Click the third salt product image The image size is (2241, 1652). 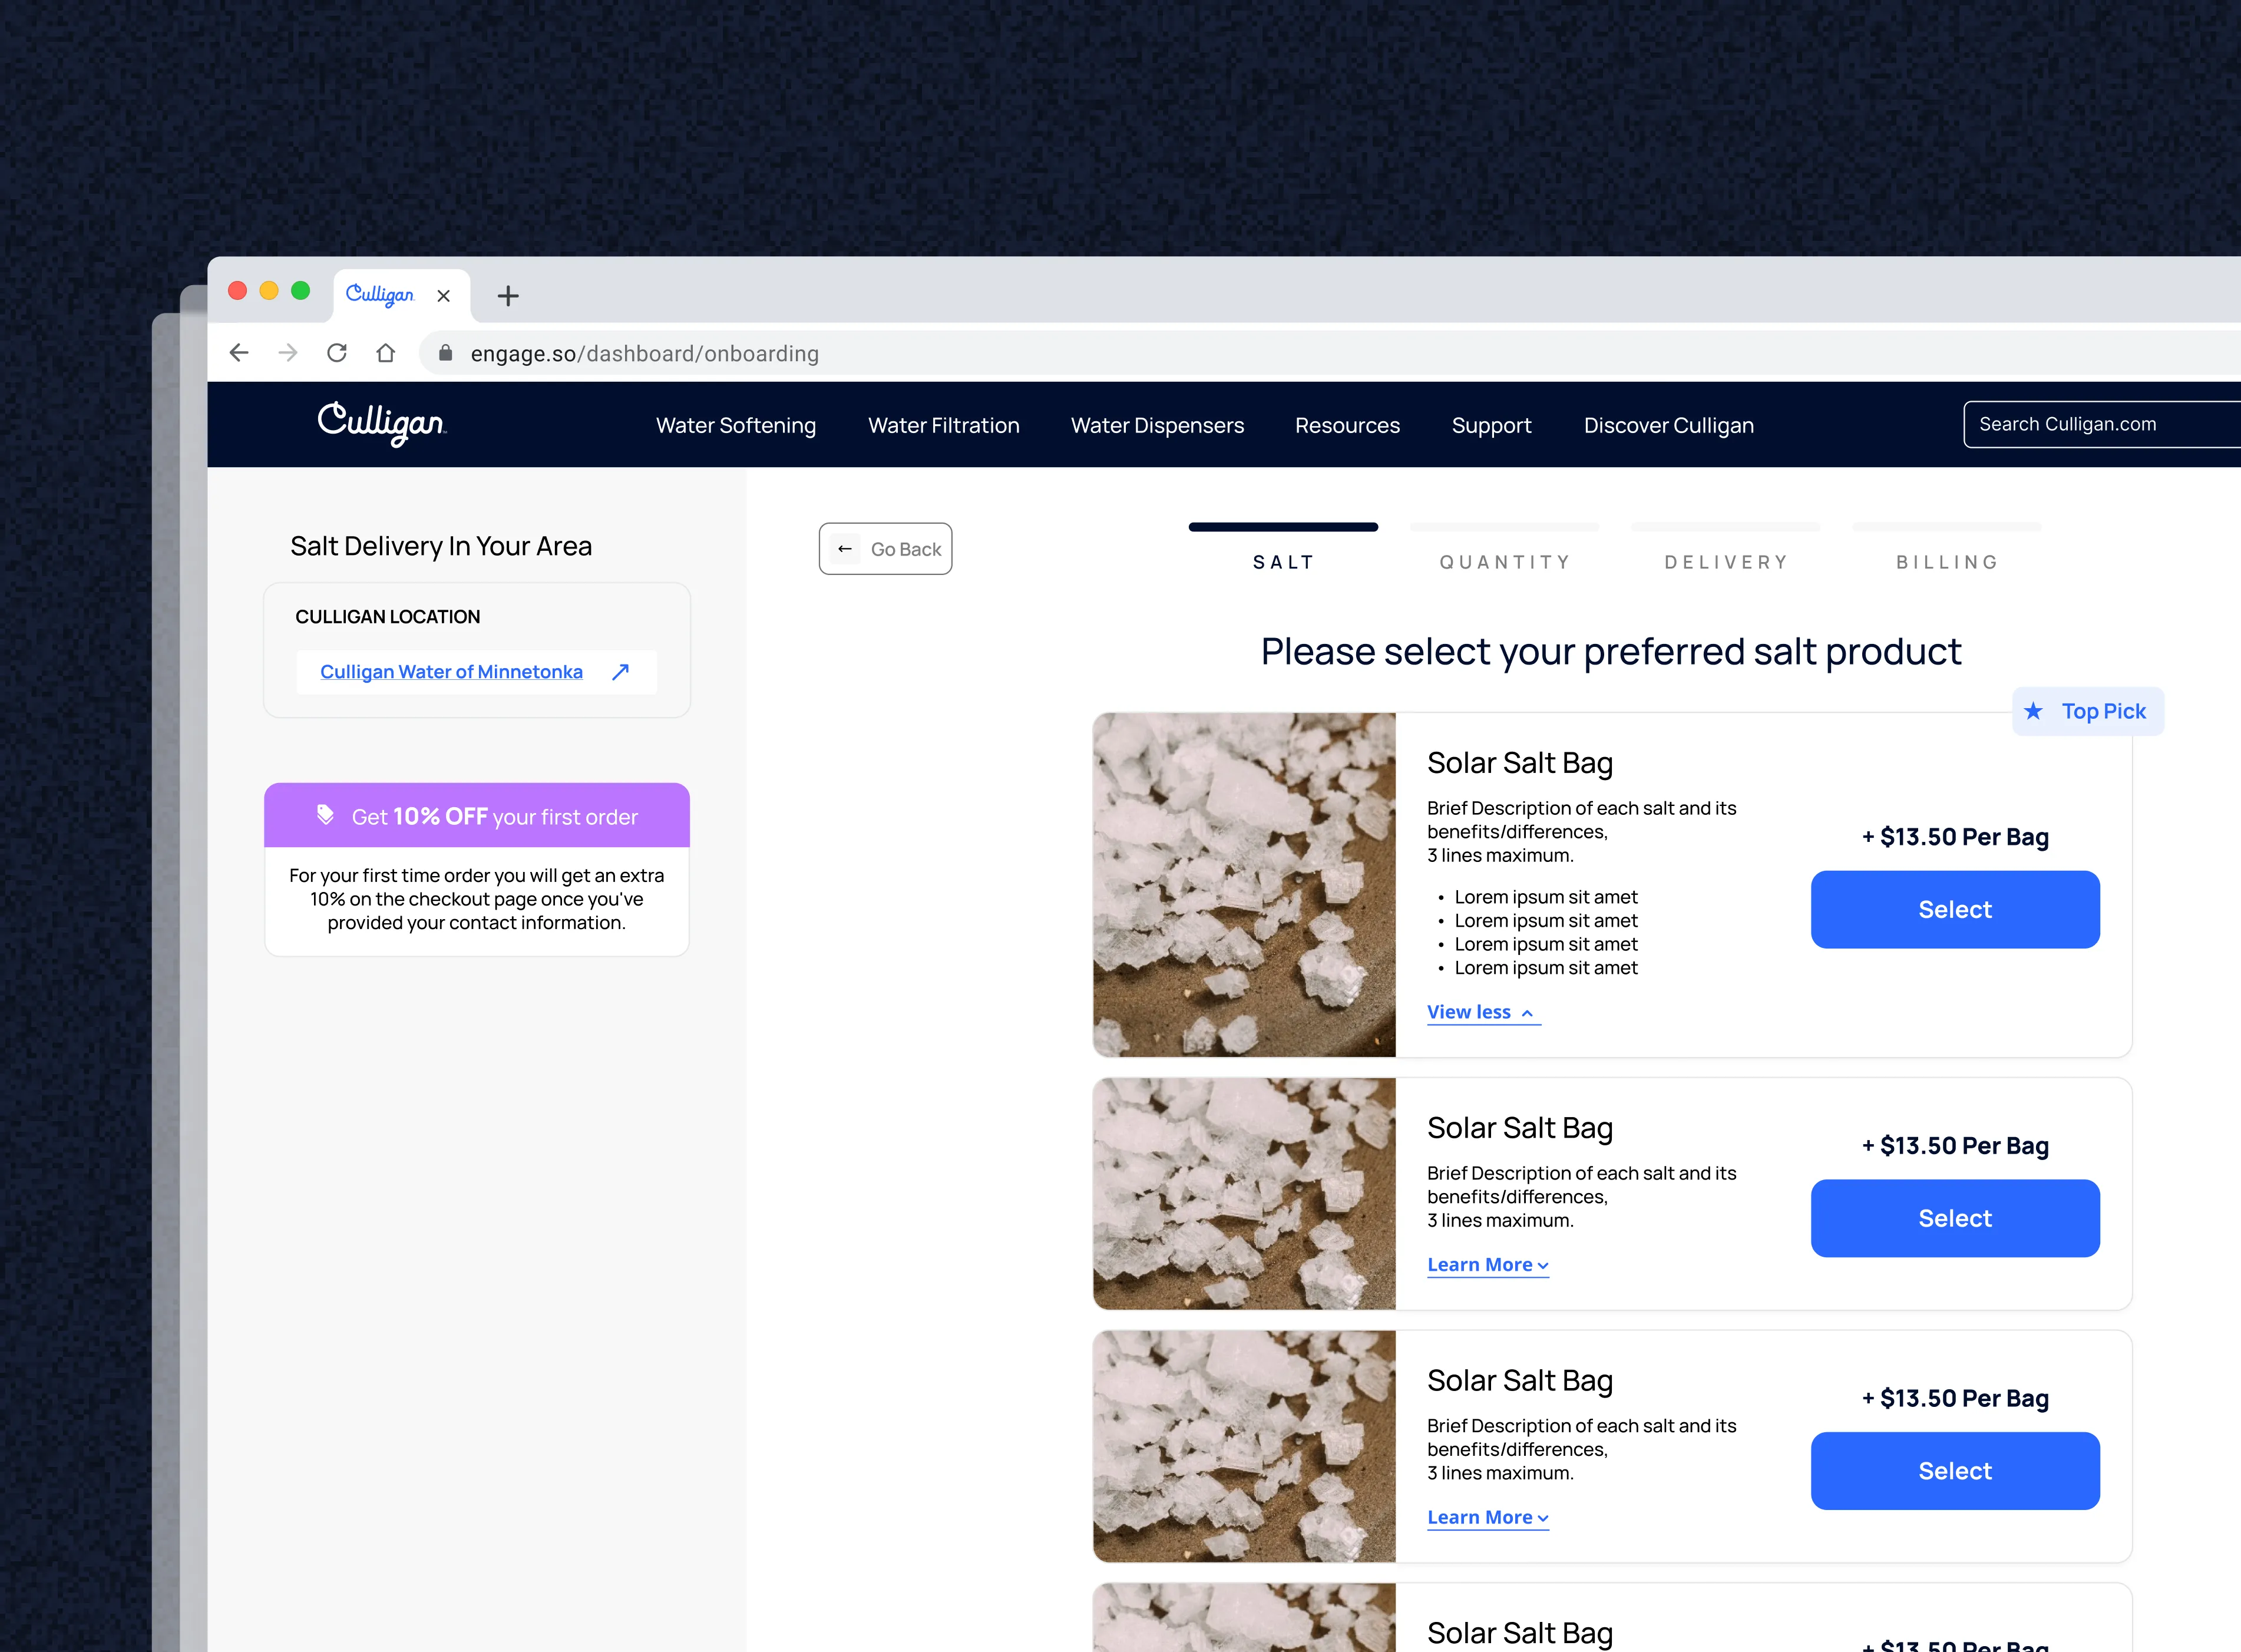pyautogui.click(x=1244, y=1447)
